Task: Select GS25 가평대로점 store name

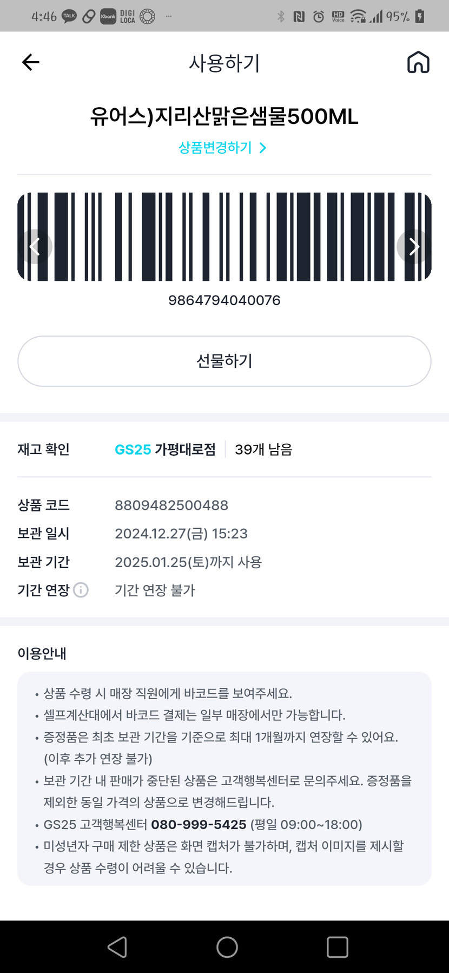Action: tap(165, 449)
